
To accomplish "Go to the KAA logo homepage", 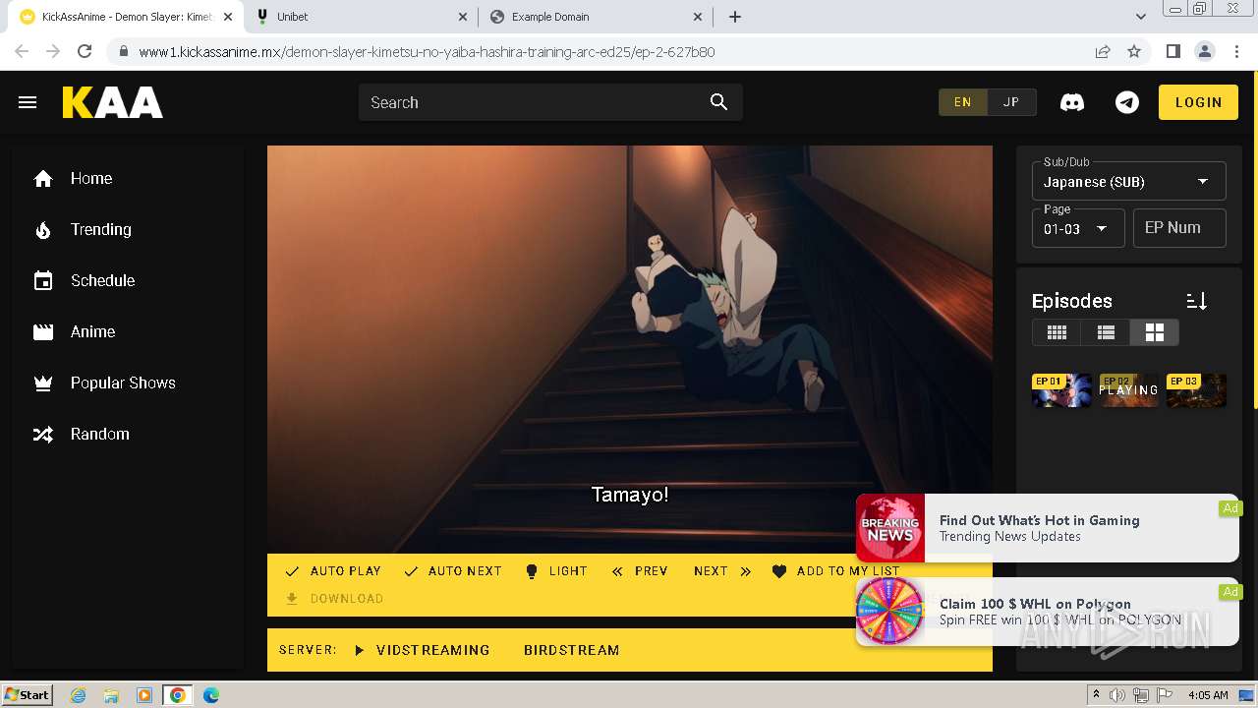I will 113,102.
